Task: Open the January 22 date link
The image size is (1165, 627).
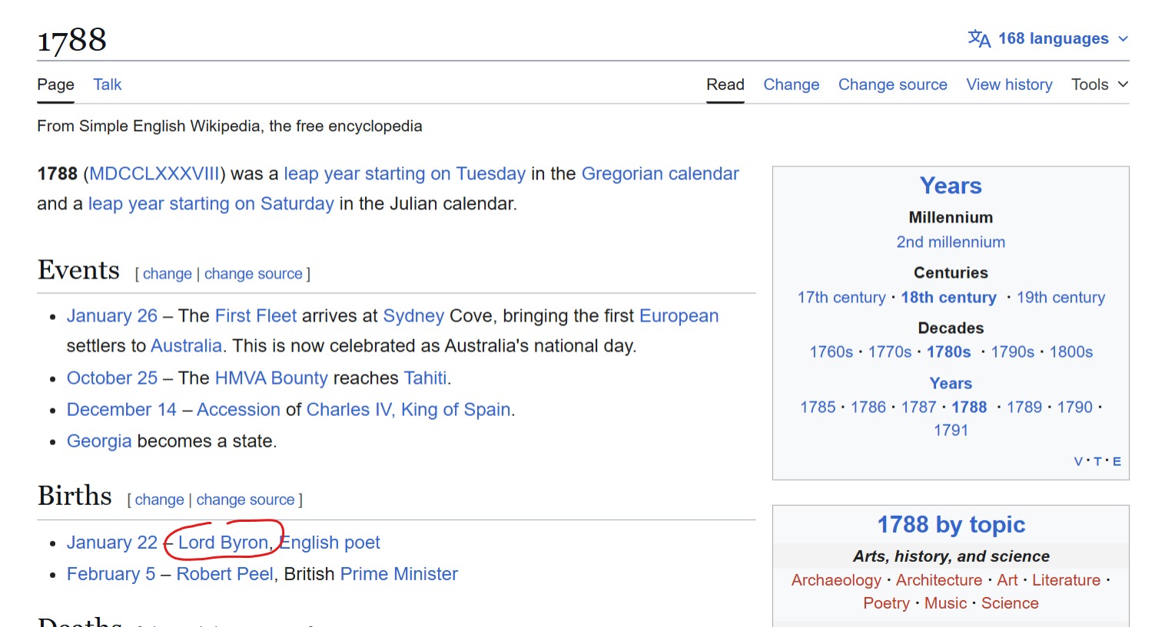Action: (112, 543)
